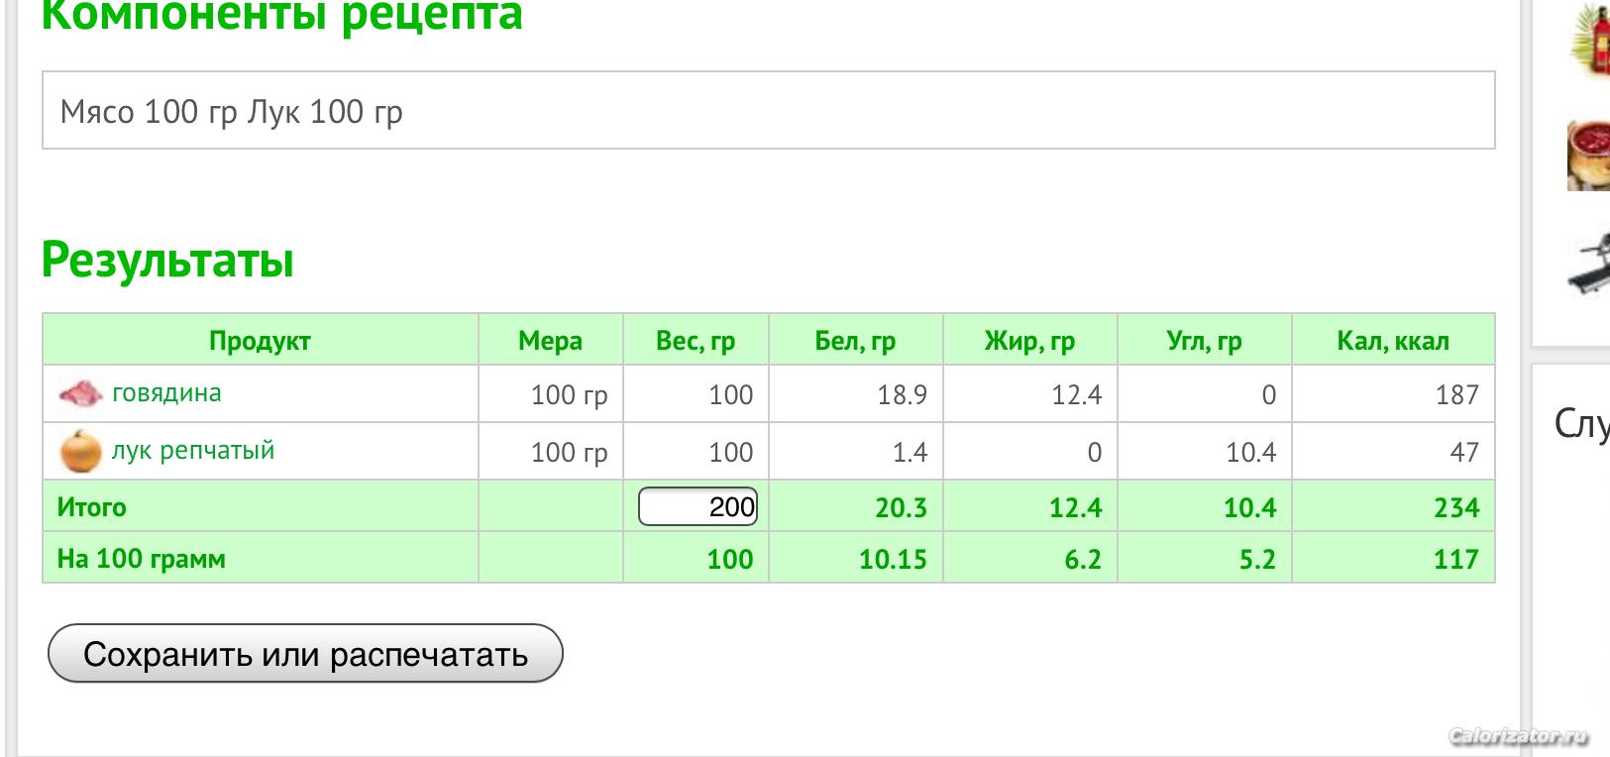Focus the recipe components text field
The image size is (1610, 757).
coord(768,111)
